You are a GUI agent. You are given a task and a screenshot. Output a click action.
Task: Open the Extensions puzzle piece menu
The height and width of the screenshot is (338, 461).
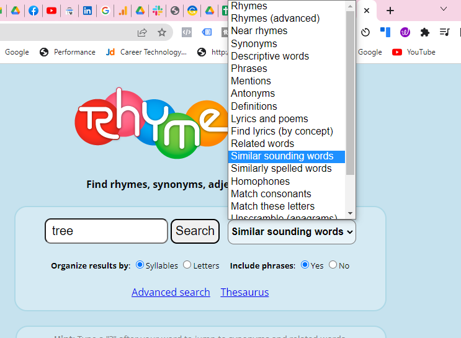pos(425,32)
